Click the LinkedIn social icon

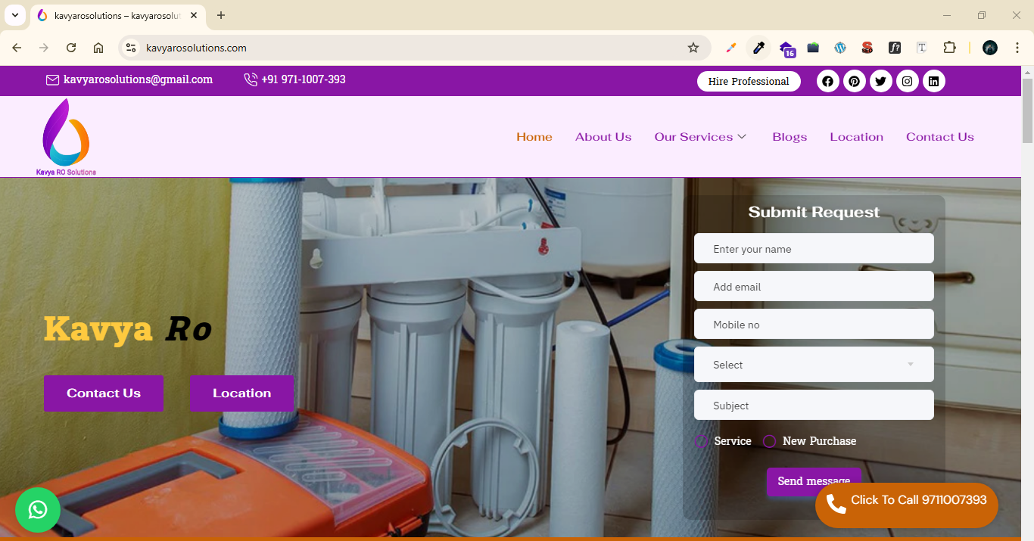(x=934, y=81)
